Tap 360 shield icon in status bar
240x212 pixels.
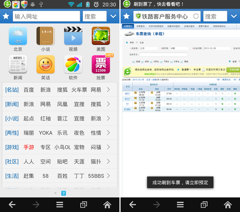(24, 4)
